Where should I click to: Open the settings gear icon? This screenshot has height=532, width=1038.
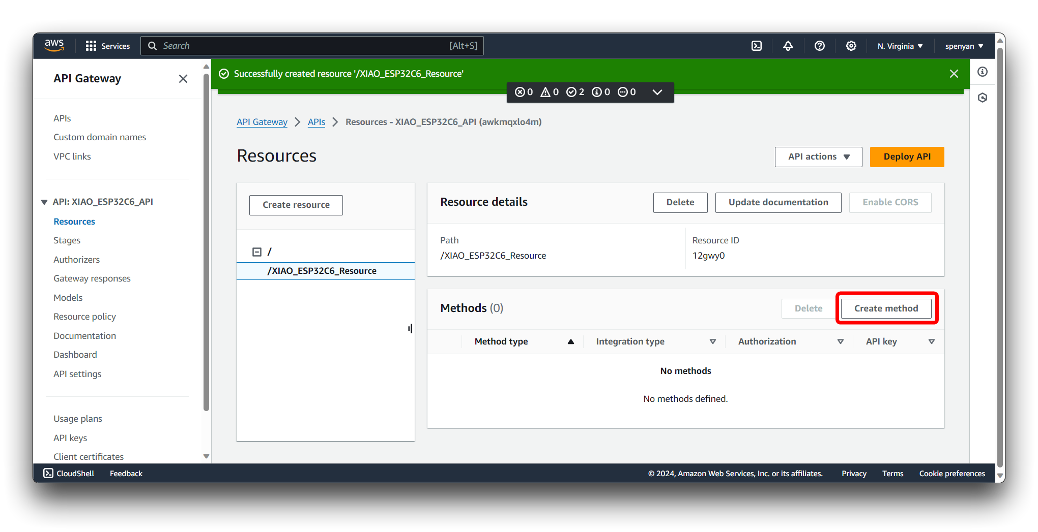tap(851, 46)
